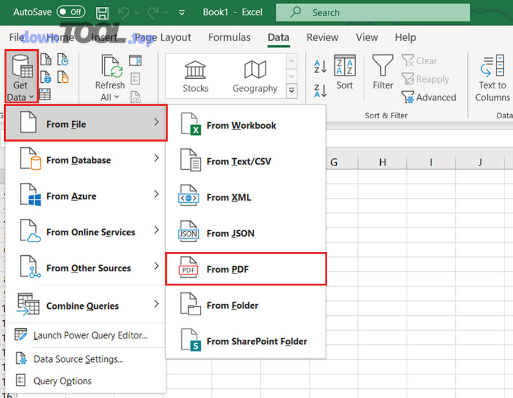Select the Geography data type
Viewport: 513px width, 398px height.
pos(255,74)
